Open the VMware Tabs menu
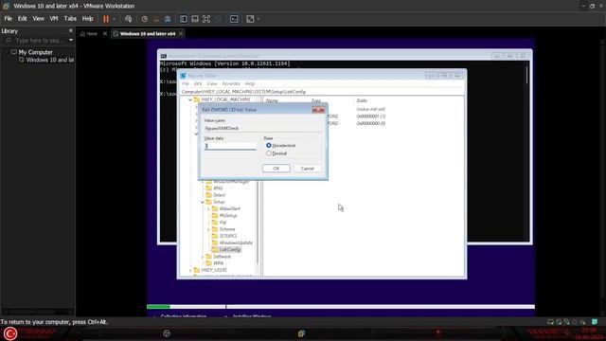Image resolution: width=606 pixels, height=341 pixels. pyautogui.click(x=70, y=18)
